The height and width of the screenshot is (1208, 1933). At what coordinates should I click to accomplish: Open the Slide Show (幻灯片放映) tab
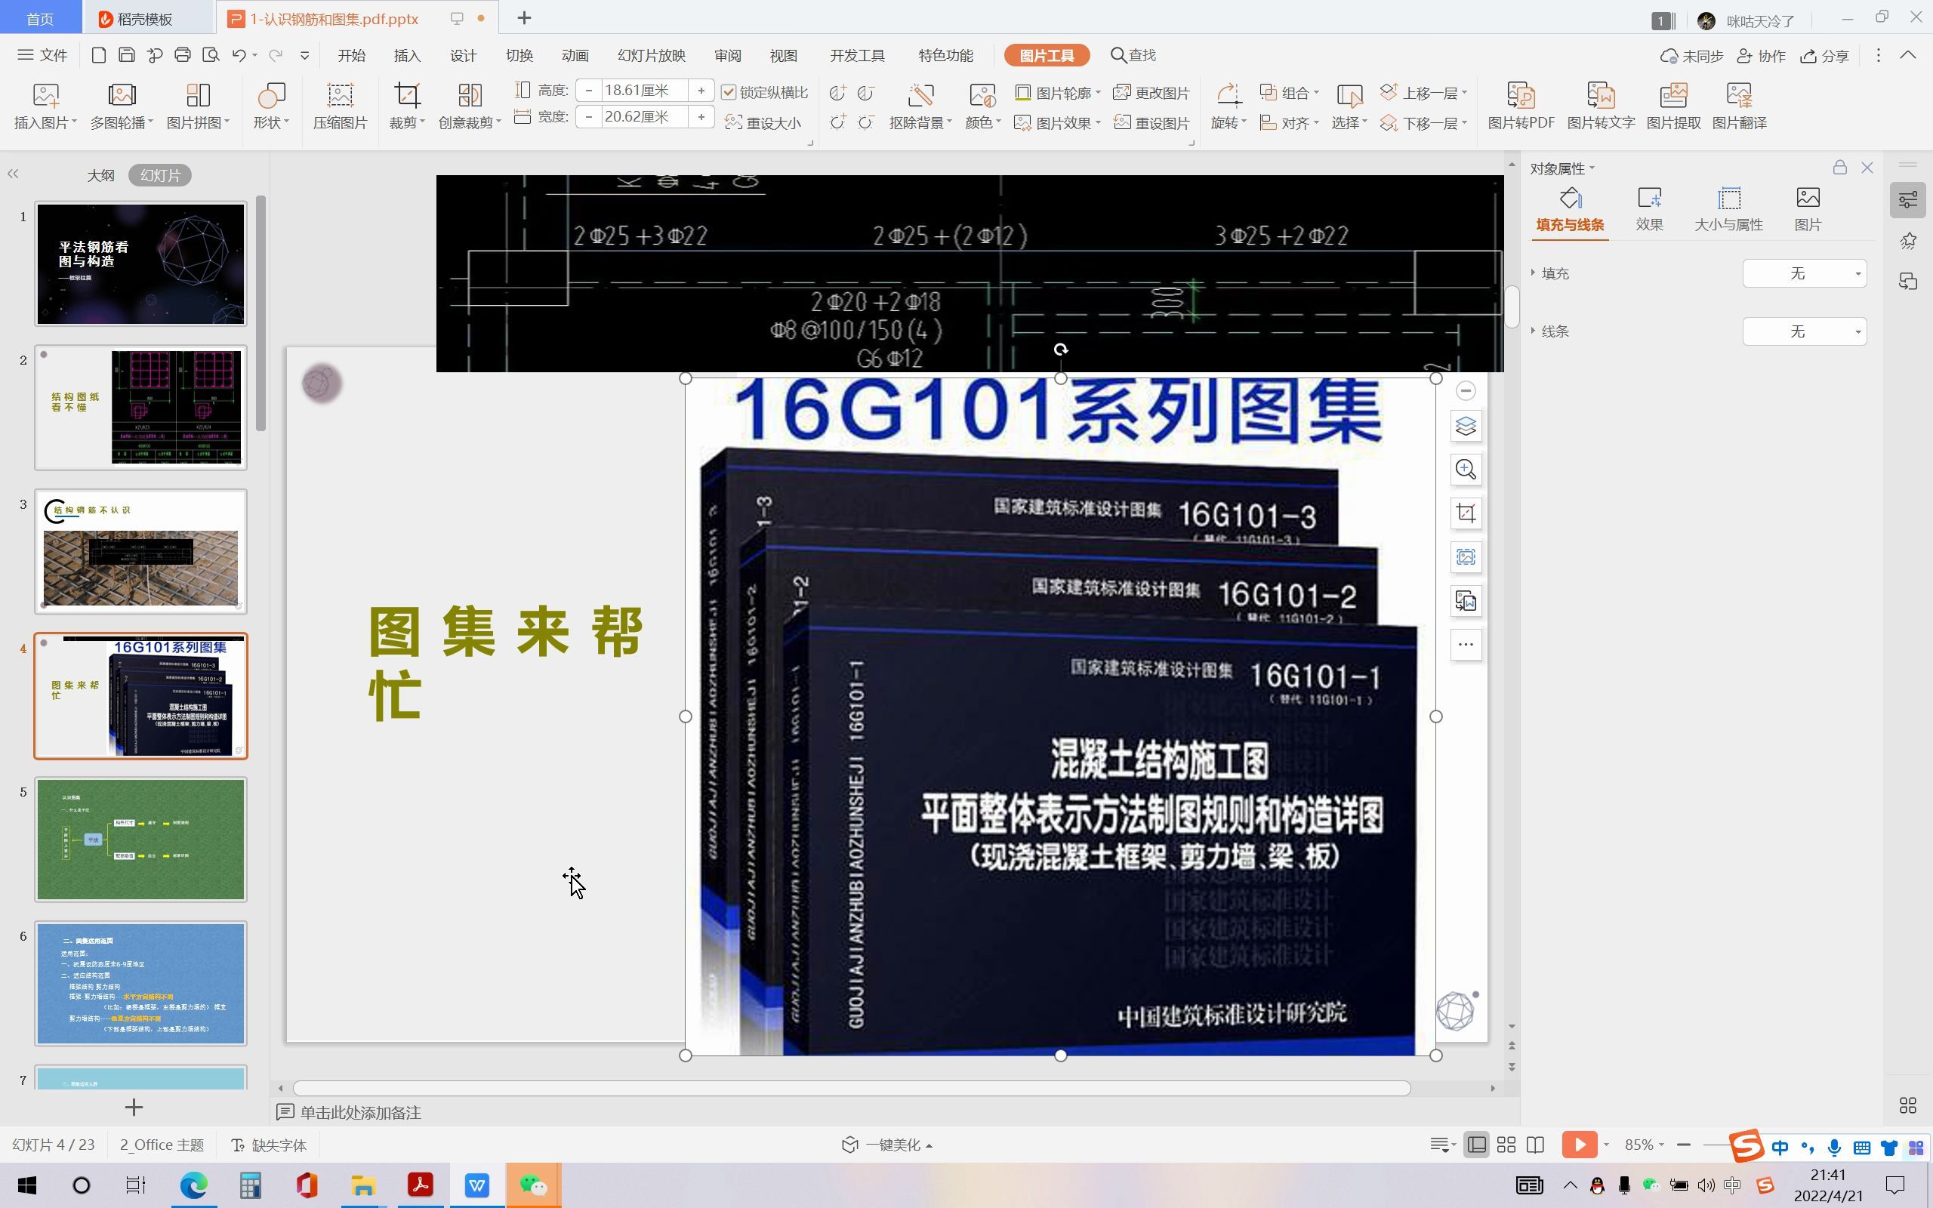point(651,56)
